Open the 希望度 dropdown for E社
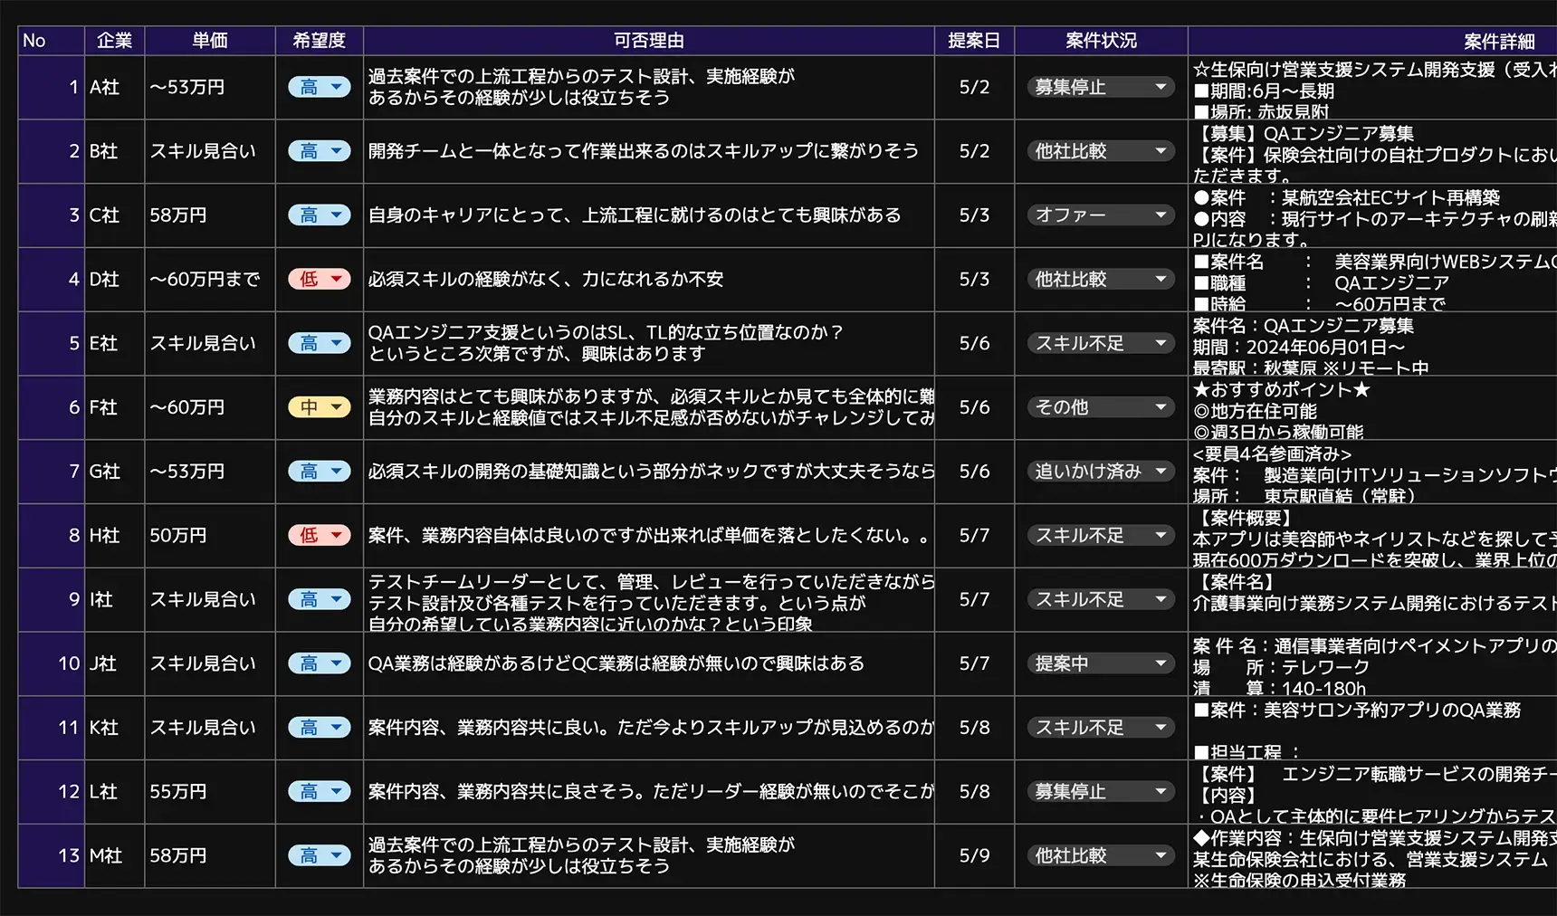The width and height of the screenshot is (1557, 916). (320, 343)
